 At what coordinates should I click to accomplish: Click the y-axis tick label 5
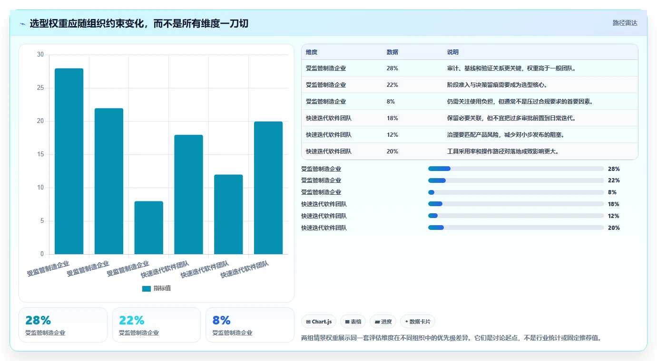(42, 221)
